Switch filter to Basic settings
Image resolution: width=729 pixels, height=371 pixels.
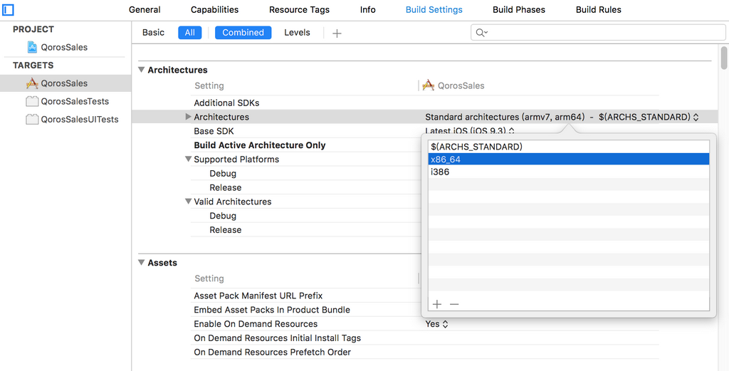153,33
